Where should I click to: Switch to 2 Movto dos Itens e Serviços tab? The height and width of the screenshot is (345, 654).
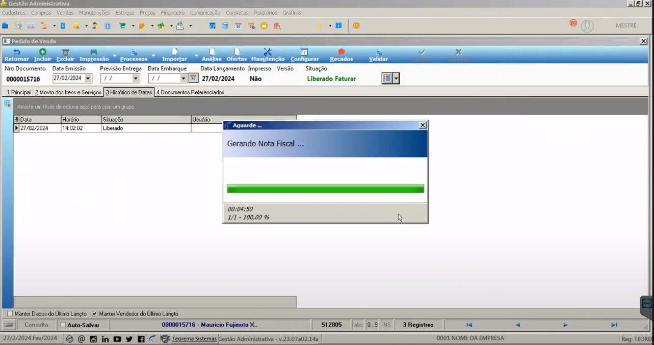(x=68, y=92)
